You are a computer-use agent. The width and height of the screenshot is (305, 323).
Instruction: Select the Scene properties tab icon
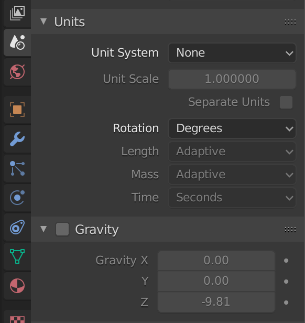(x=17, y=42)
